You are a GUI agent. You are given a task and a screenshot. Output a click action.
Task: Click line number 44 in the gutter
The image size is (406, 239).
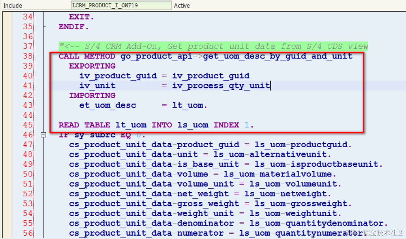[28, 115]
